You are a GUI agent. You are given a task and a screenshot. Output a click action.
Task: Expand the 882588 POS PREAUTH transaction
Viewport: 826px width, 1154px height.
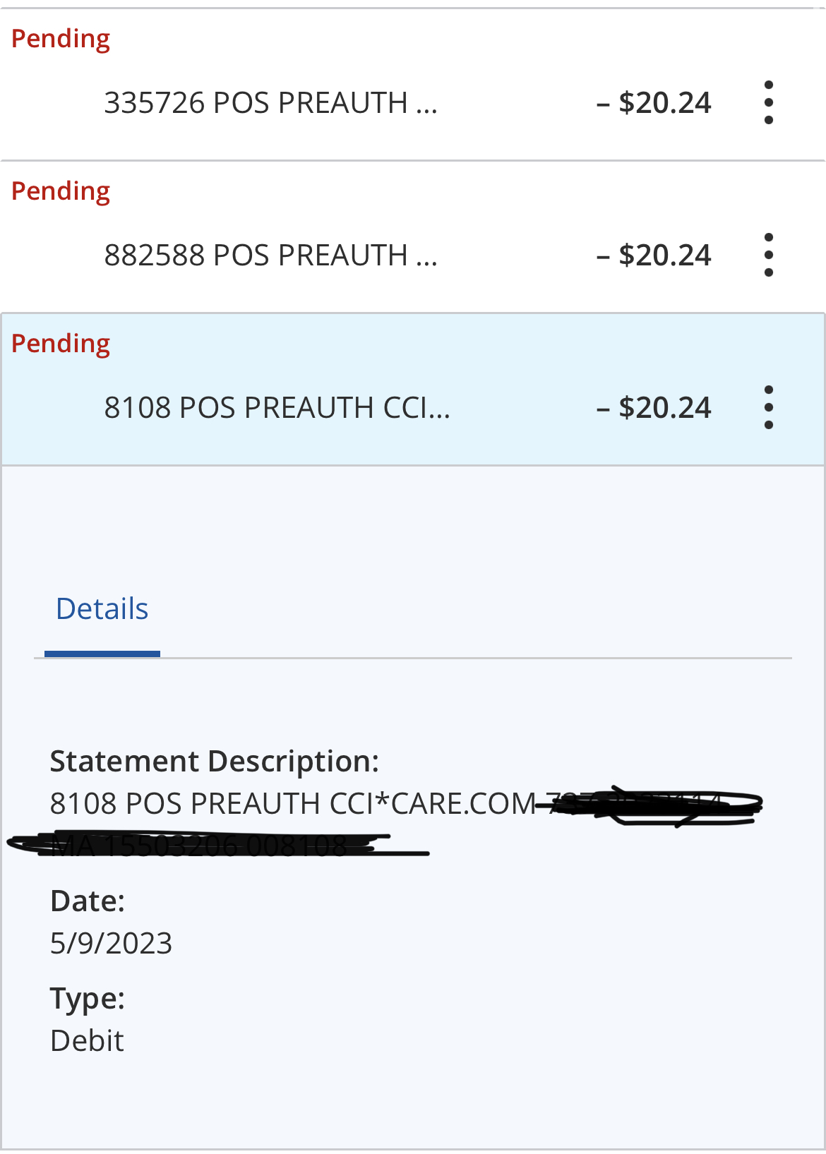click(x=270, y=256)
